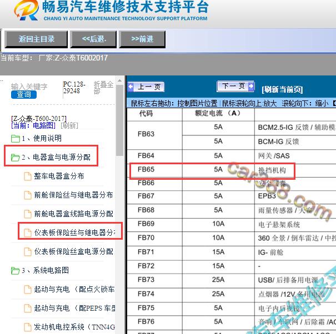Click 折叠全部 to collapse the tree
Viewport: 336px width, 334px height.
point(103,88)
